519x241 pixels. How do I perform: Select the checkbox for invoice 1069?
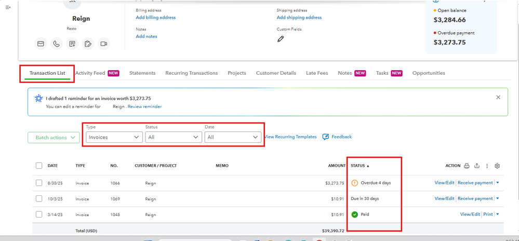pos(39,198)
